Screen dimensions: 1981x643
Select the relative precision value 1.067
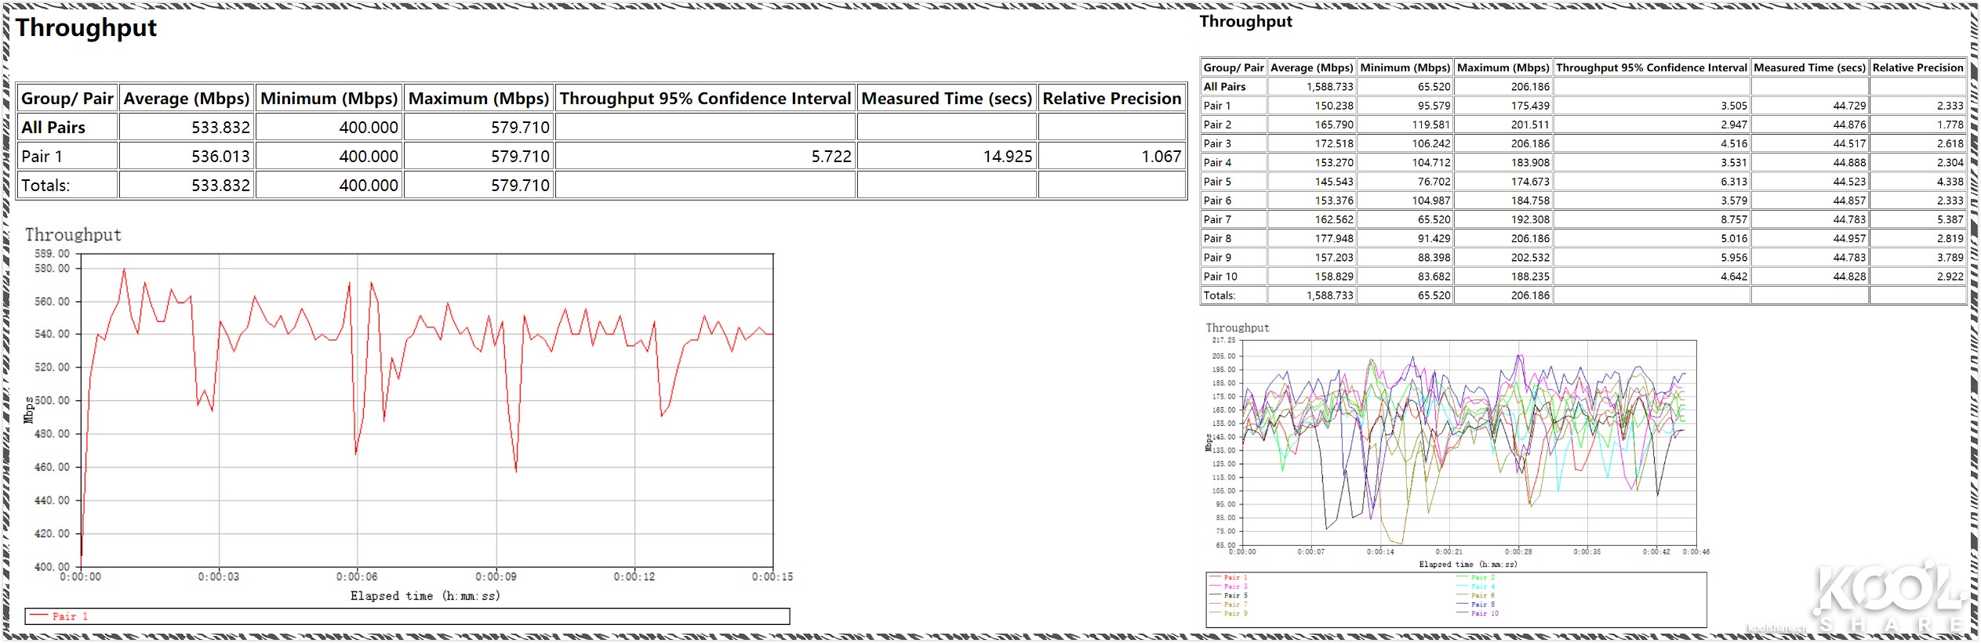coord(1161,157)
